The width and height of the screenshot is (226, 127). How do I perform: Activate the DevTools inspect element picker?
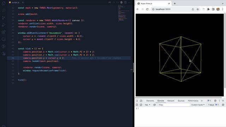(x=137, y=101)
